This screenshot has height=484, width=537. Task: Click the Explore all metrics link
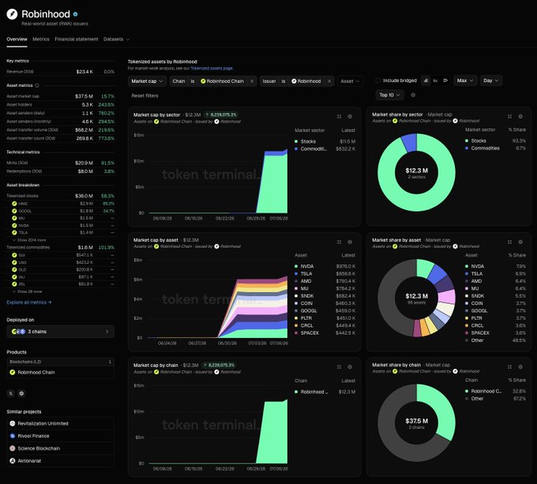(29, 302)
